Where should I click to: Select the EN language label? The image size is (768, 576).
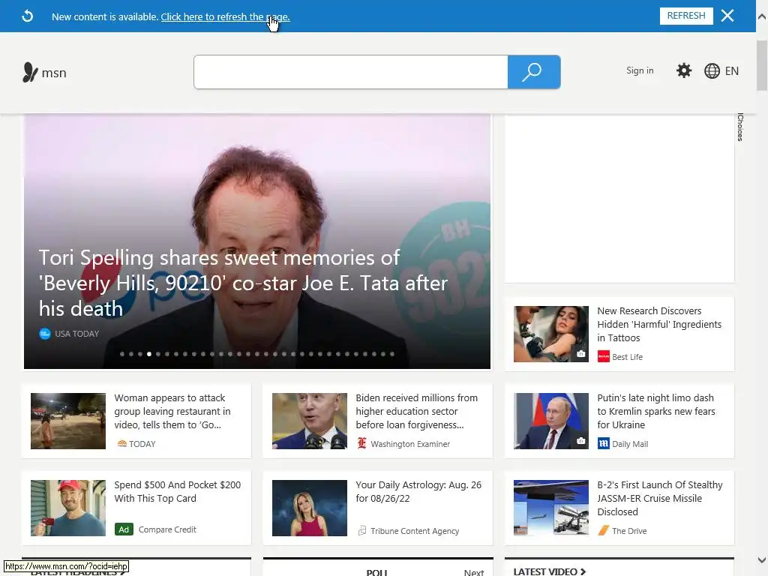coord(731,71)
